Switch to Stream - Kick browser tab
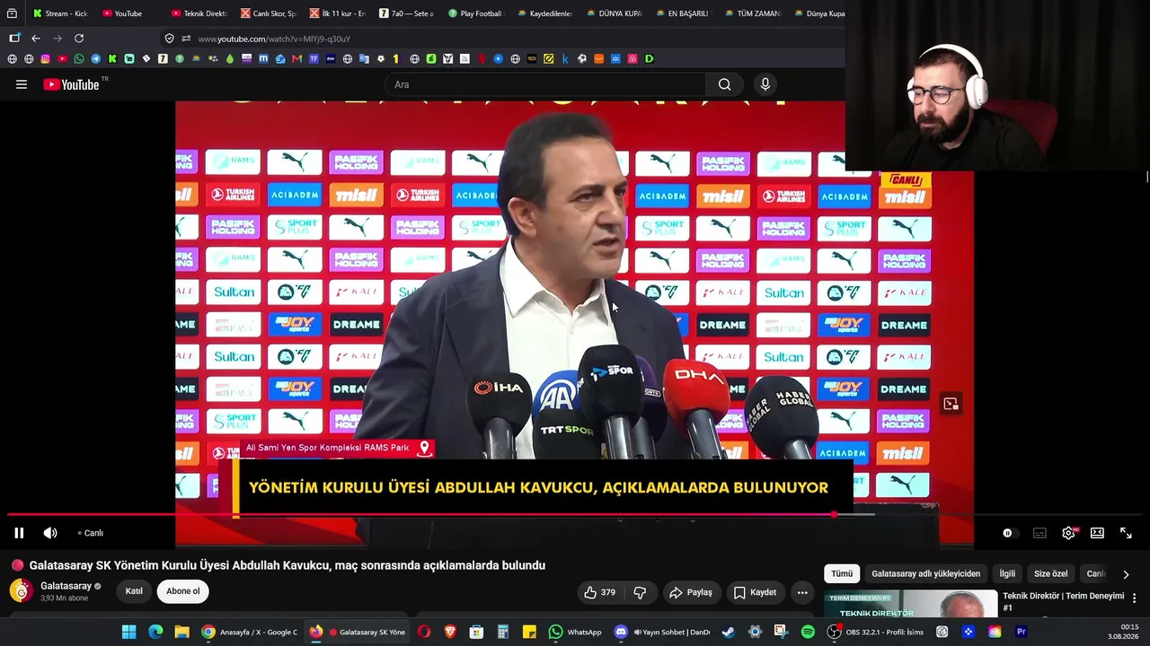This screenshot has width=1150, height=646. [x=60, y=13]
